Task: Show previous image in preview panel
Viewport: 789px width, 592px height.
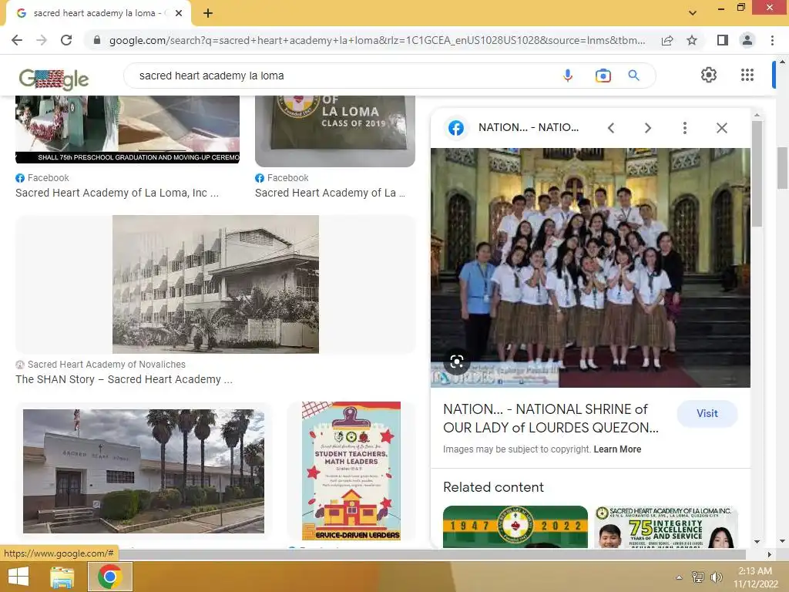Action: click(x=611, y=128)
